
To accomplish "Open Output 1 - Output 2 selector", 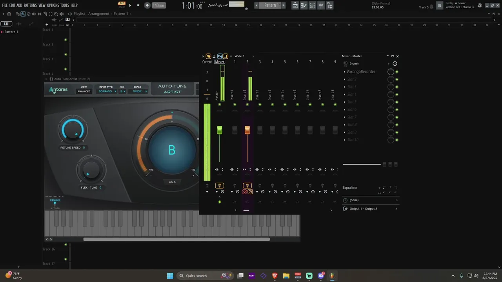I will pos(371,209).
